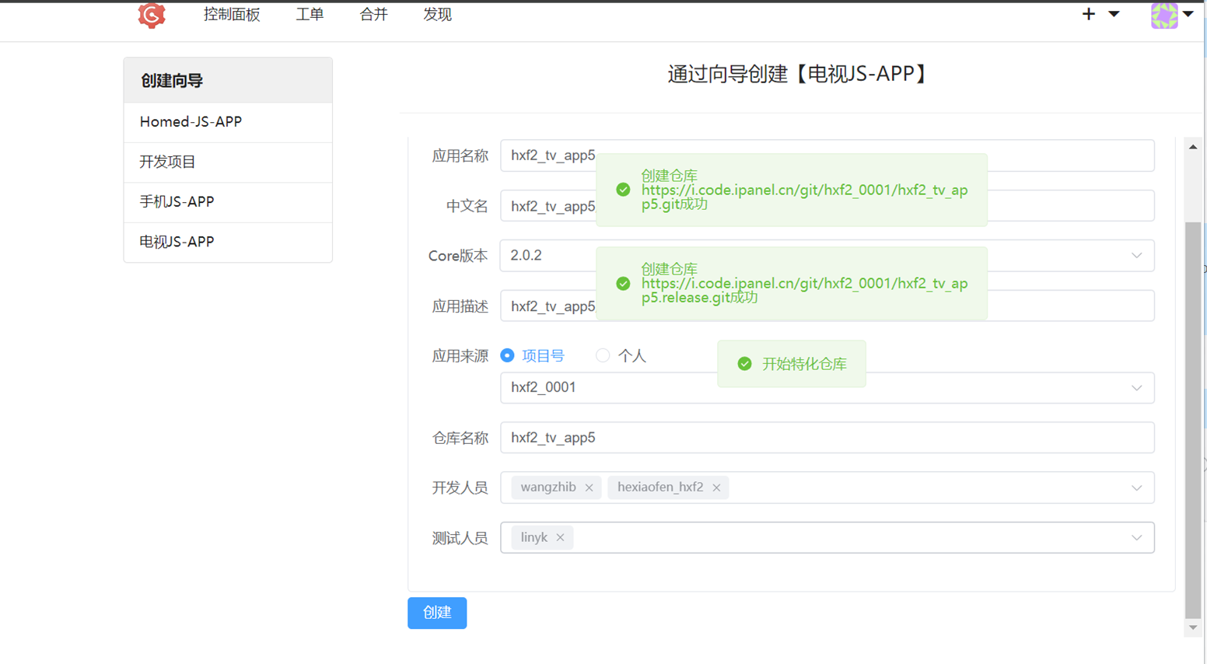Select the 个人 radio option
Screen dimensions: 1207x664
pos(602,355)
